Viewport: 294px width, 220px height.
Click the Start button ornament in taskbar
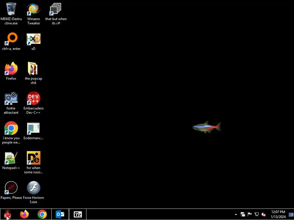[x=7, y=214]
